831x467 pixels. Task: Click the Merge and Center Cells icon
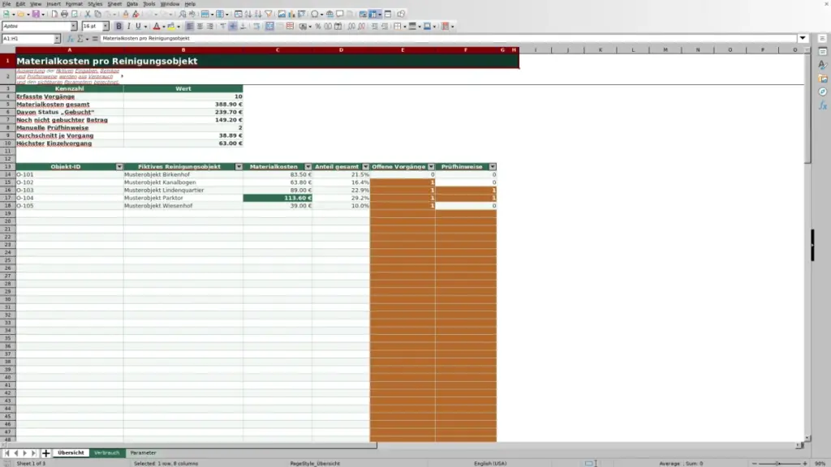click(x=269, y=27)
